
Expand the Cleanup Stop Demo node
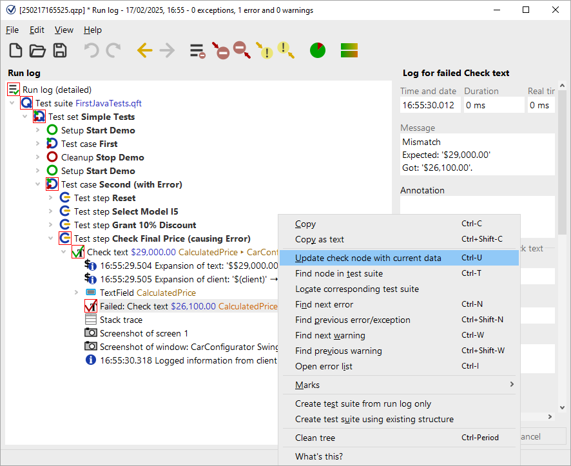37,157
